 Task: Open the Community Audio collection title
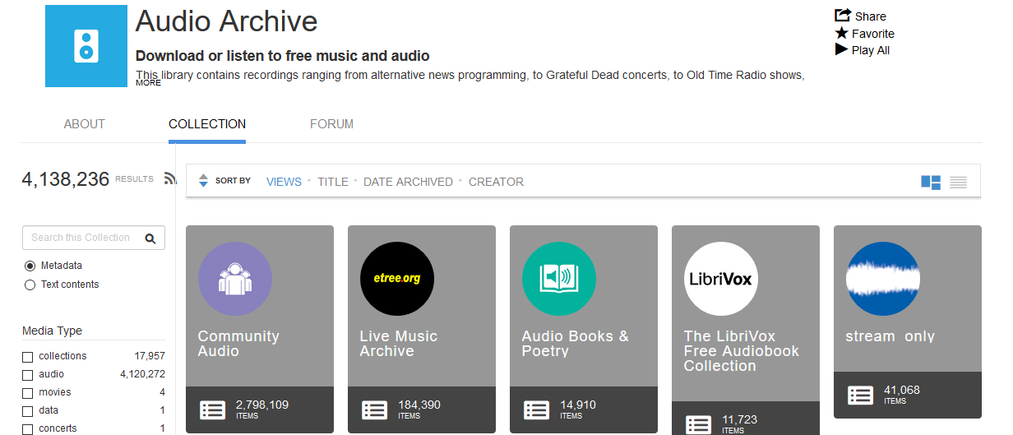[x=238, y=344]
